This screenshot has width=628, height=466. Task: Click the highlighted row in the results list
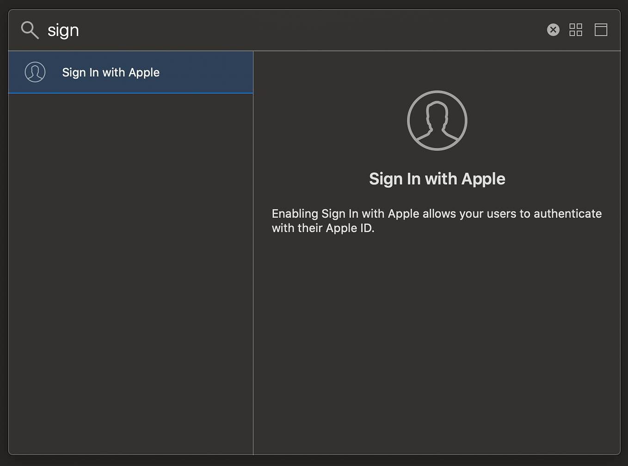point(131,72)
